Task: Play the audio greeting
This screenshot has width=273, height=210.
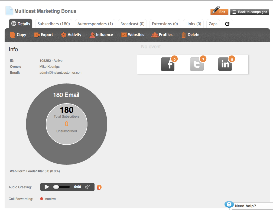Action: (x=47, y=187)
